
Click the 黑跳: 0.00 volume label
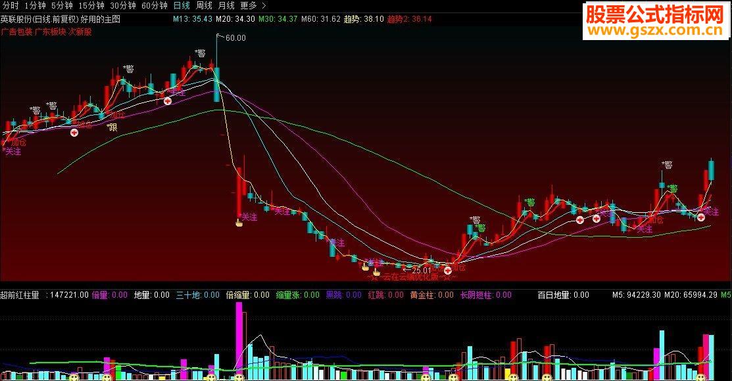tap(344, 295)
